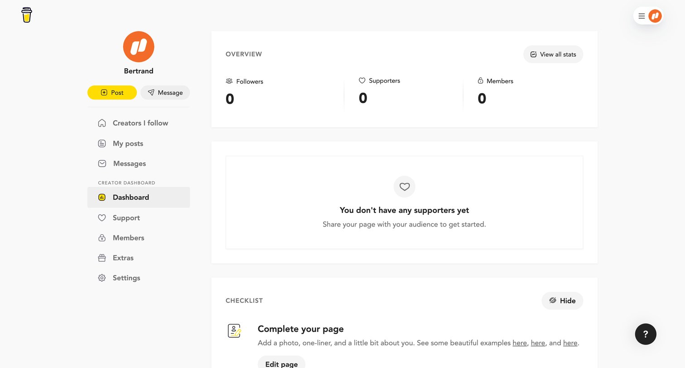This screenshot has height=368, width=685.
Task: Open the last "here" example link after "and"
Action: coord(570,343)
